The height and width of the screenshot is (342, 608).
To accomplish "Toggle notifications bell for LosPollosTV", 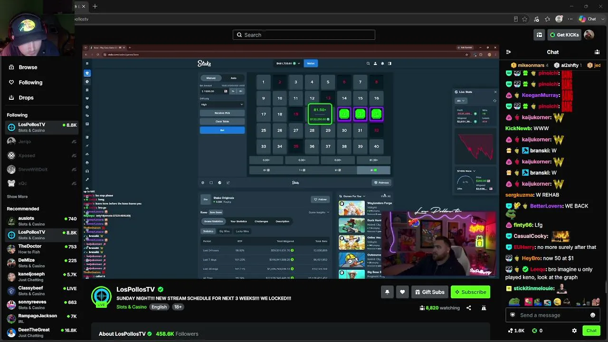I will point(387,292).
